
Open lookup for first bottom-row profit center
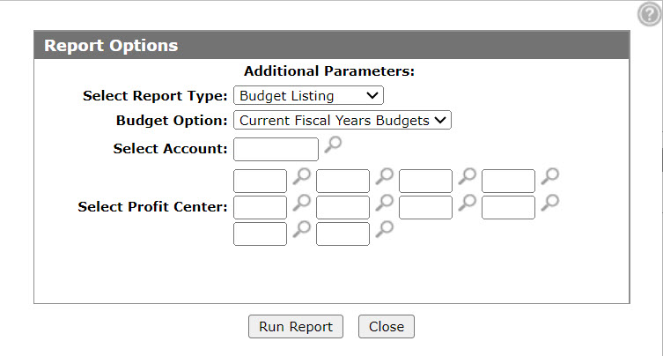[302, 228]
